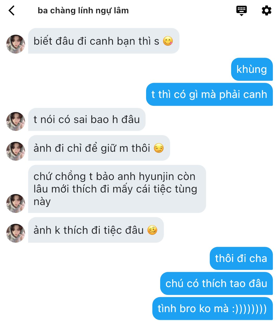Tap the smirking emoji after 'giữ m thôi'
The height and width of the screenshot is (321, 276).
pos(159,148)
